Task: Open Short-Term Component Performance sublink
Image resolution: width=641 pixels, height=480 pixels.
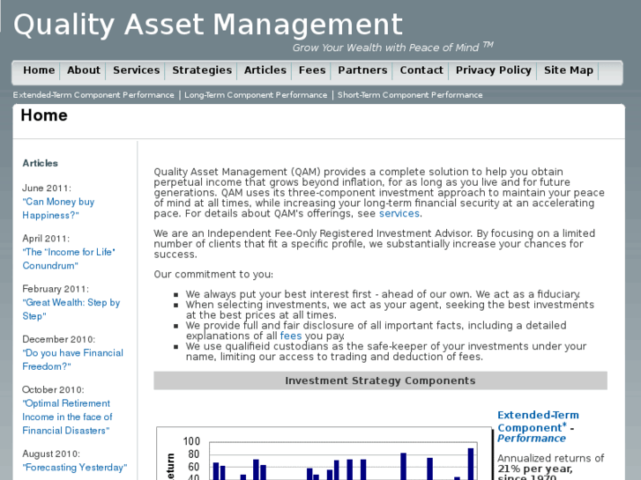Action: click(x=410, y=95)
